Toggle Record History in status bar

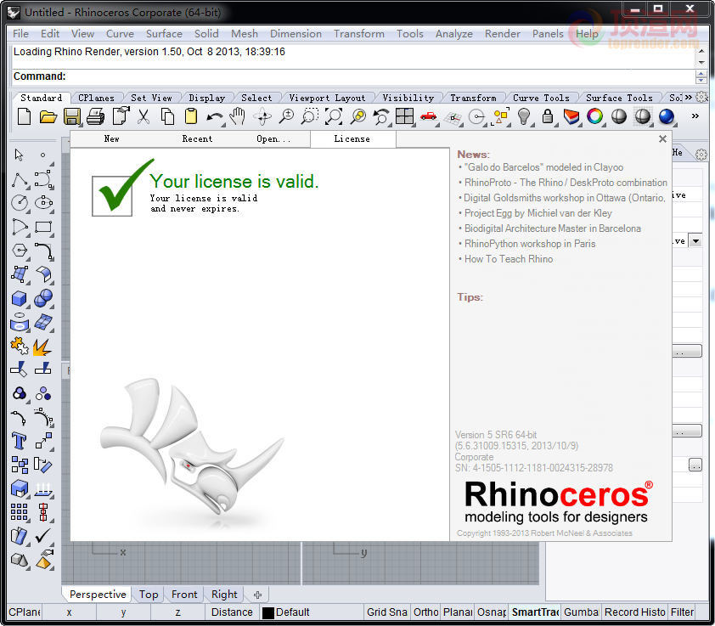[634, 612]
